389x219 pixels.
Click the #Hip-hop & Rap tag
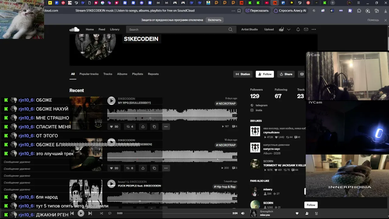click(x=225, y=187)
